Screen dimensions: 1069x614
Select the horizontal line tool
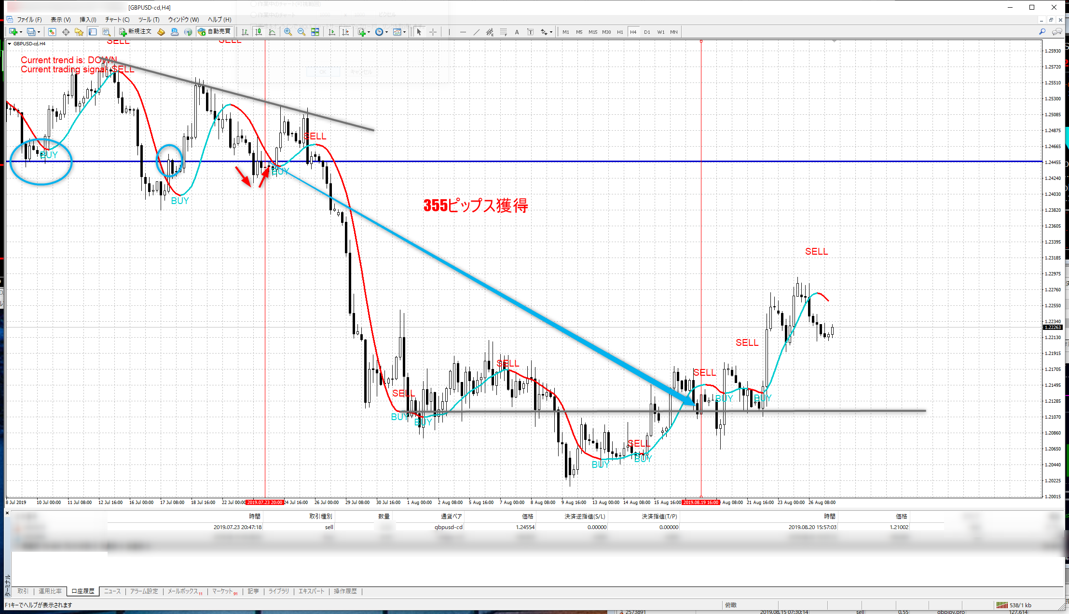click(463, 32)
